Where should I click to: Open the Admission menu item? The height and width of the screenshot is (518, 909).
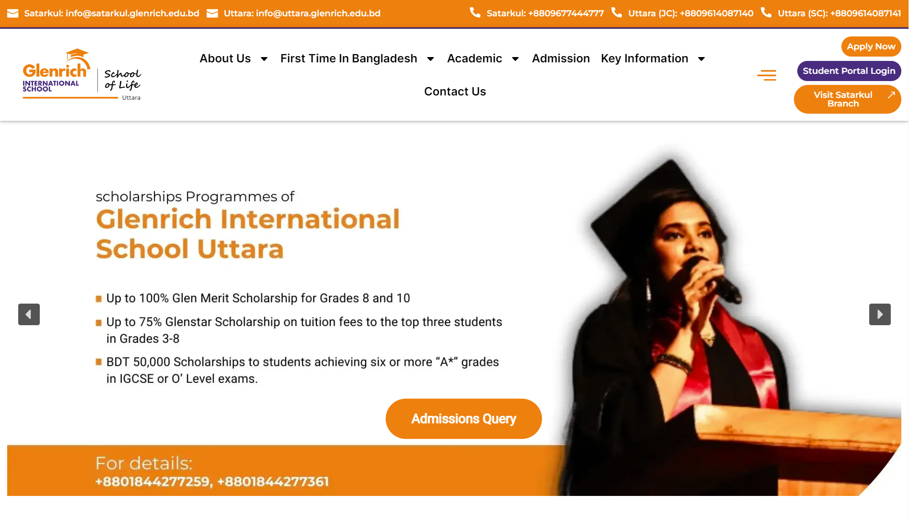tap(561, 59)
